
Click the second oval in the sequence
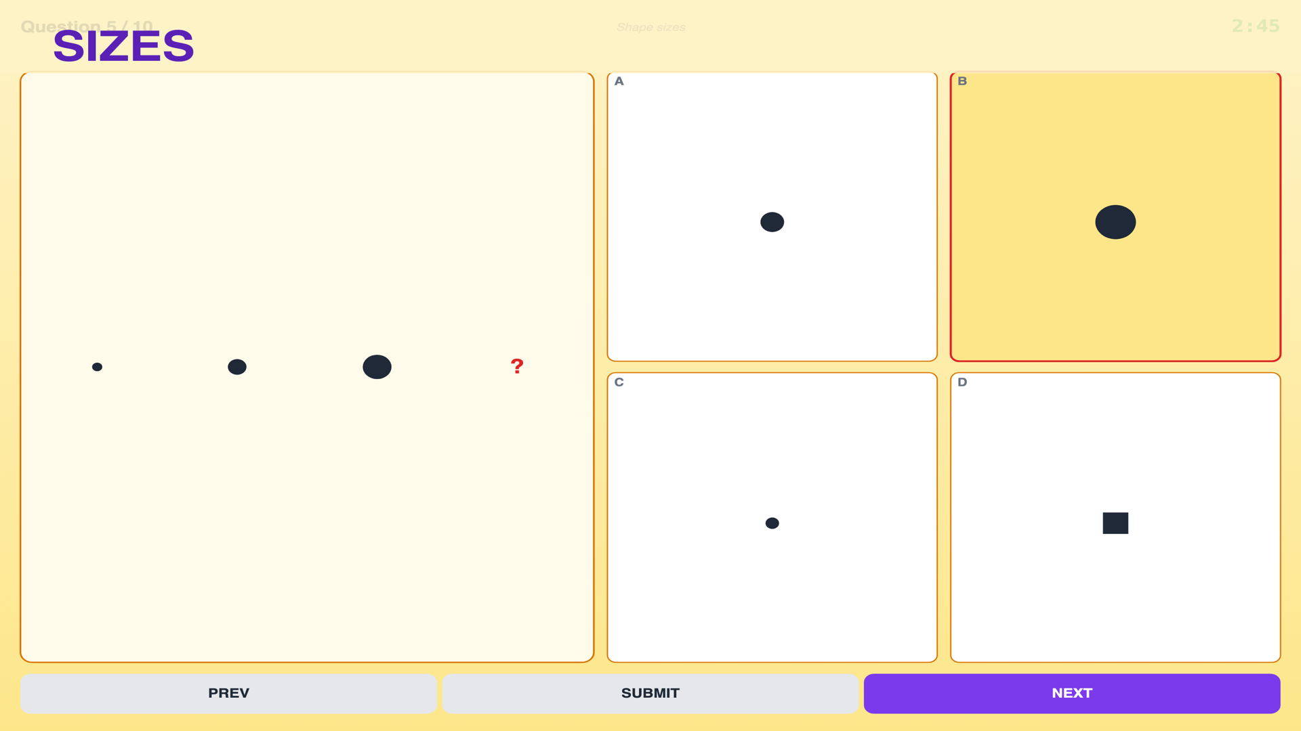click(237, 367)
